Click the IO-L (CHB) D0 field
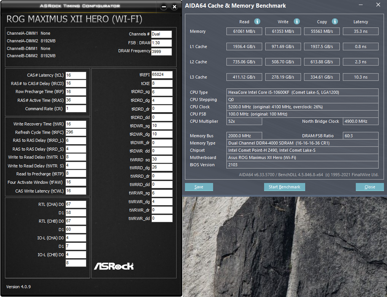 (x=76, y=255)
